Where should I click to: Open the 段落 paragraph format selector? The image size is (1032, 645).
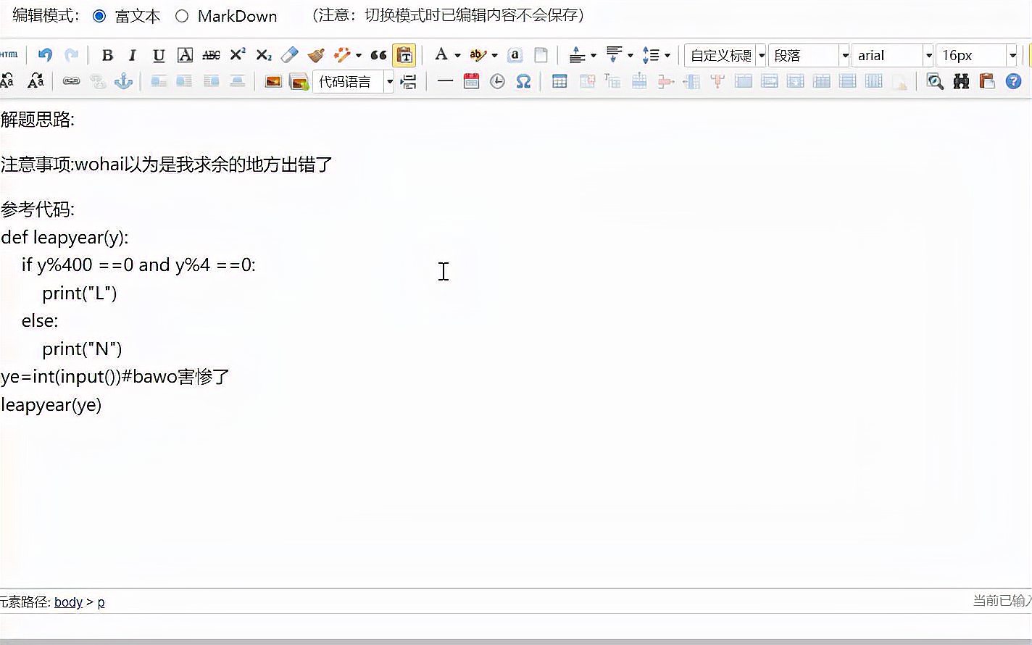coord(809,55)
